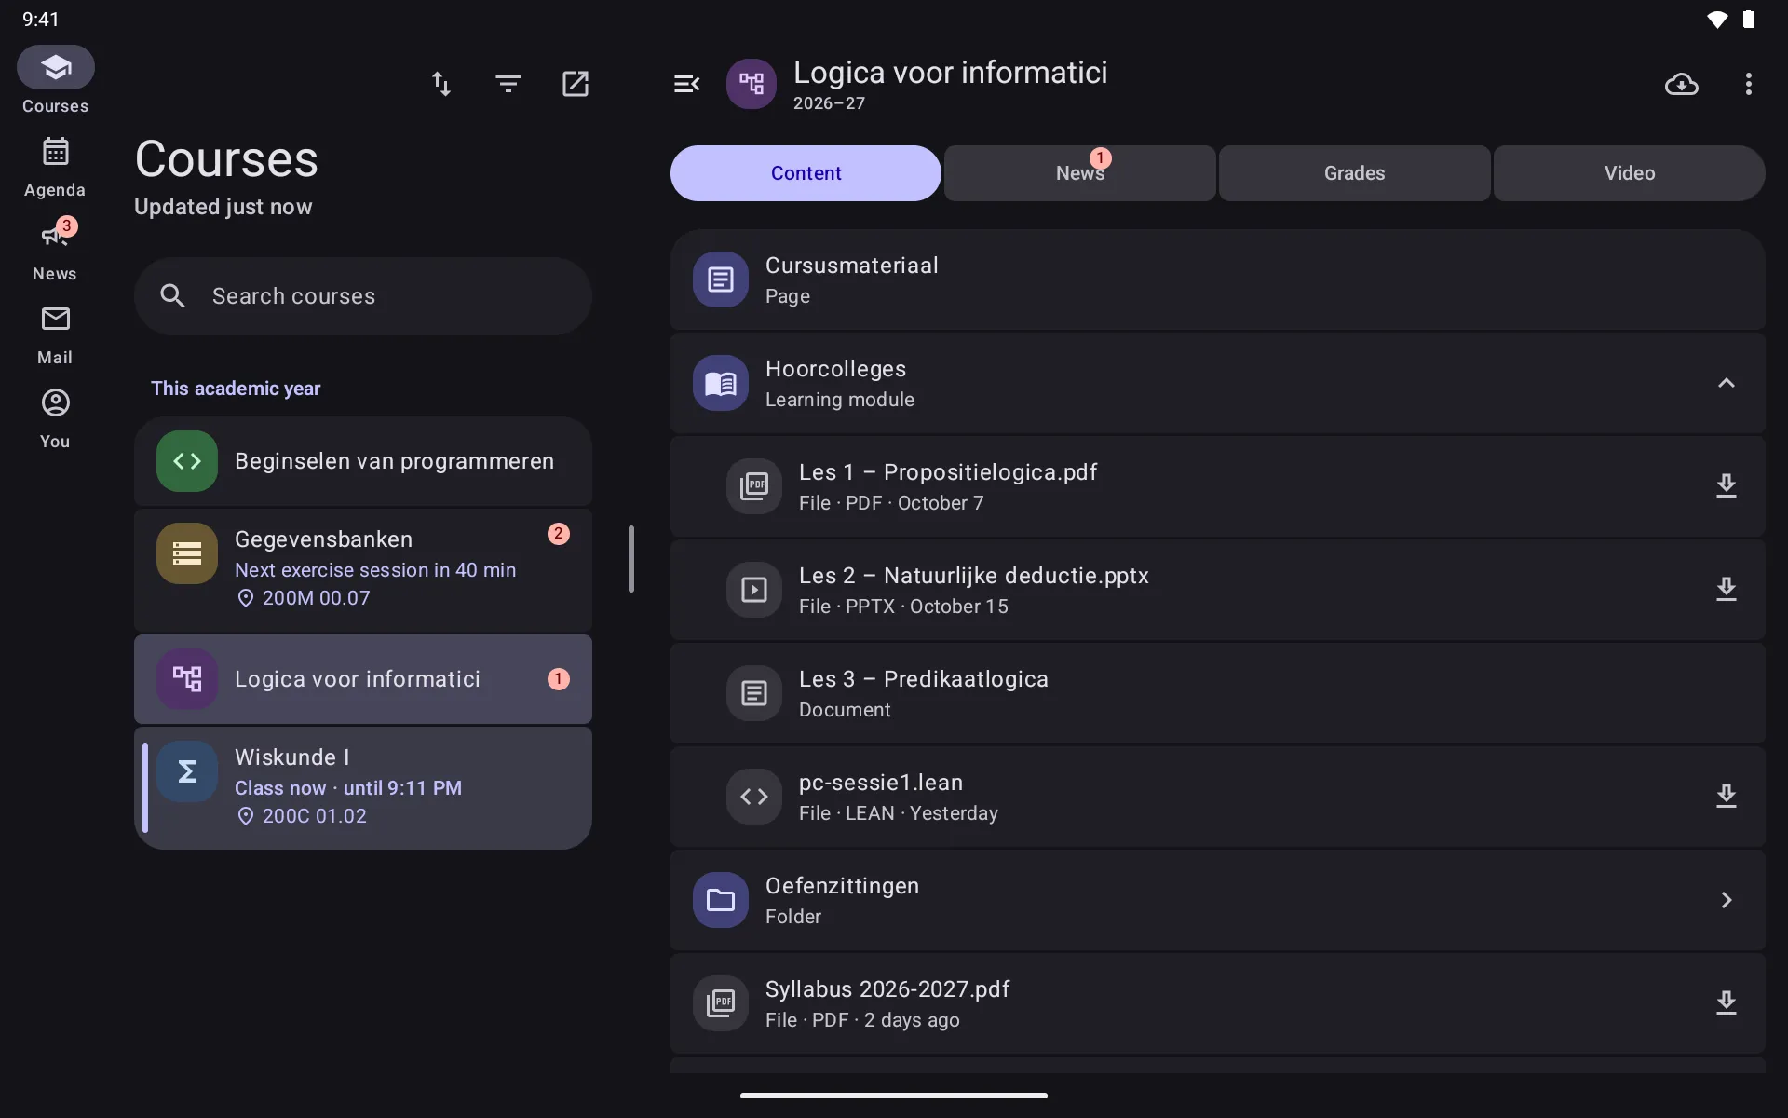Viewport: 1788px width, 1118px height.
Task: Open the Beginselen van programmeren course
Action: (x=363, y=461)
